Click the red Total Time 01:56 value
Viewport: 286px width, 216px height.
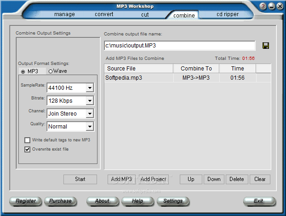[x=248, y=58]
